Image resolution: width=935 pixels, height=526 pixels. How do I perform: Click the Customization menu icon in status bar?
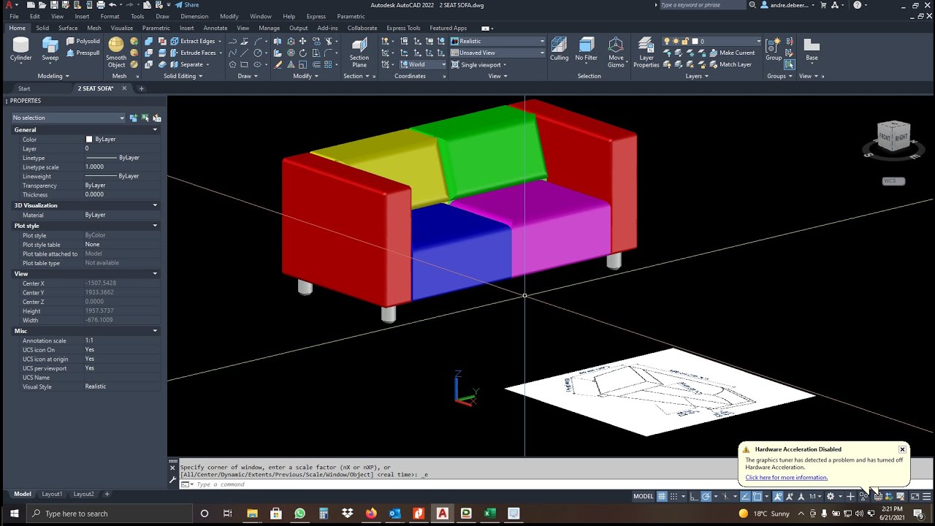pyautogui.click(x=927, y=496)
